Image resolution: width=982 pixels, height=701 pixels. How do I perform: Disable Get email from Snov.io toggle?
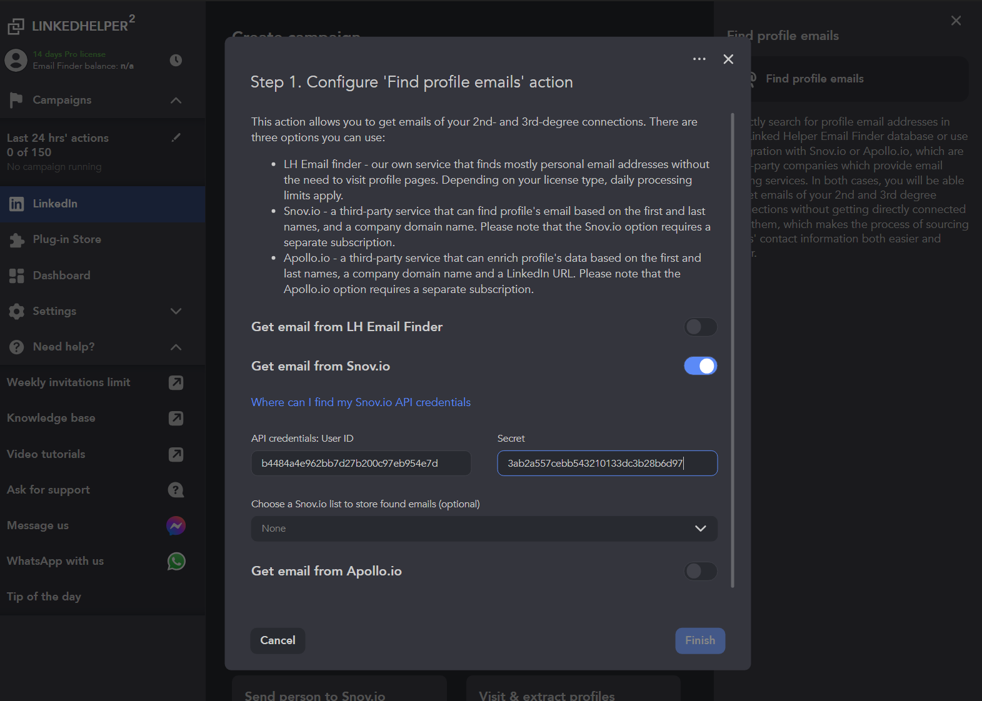pos(700,366)
